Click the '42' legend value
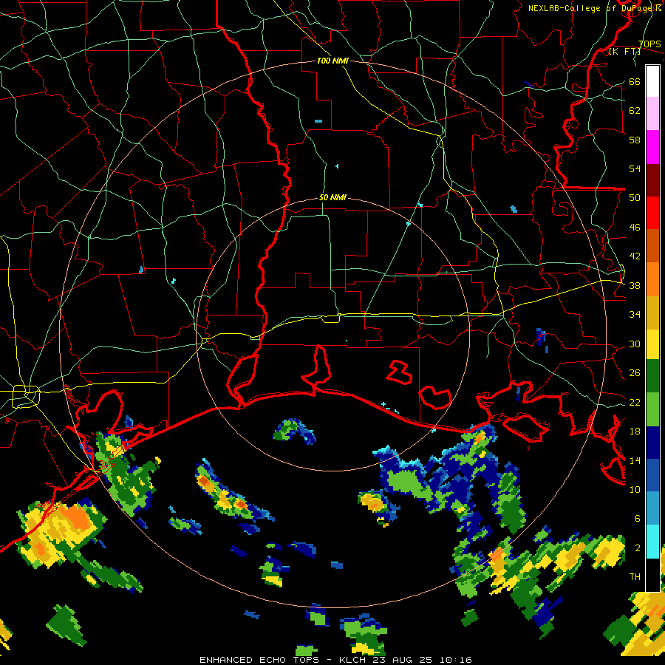This screenshot has height=665, width=665. click(635, 256)
